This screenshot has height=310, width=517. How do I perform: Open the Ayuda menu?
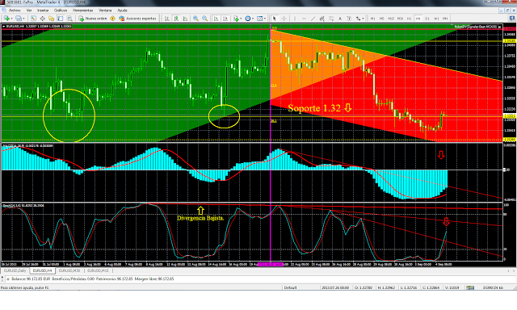(x=122, y=10)
